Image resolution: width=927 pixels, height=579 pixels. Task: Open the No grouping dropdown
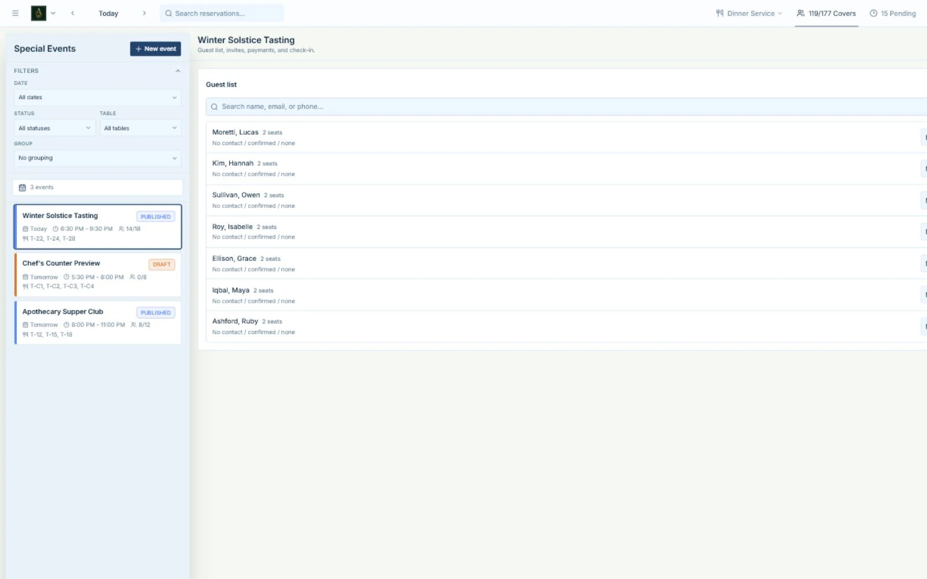pyautogui.click(x=97, y=158)
